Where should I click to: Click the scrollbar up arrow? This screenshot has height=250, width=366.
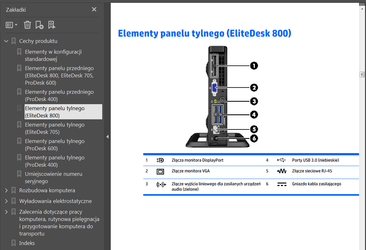pos(362,9)
